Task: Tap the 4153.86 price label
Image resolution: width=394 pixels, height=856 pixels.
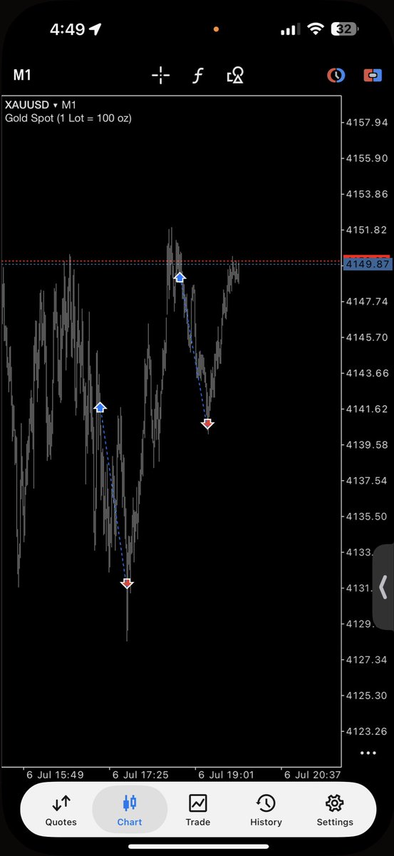Action: [x=366, y=194]
